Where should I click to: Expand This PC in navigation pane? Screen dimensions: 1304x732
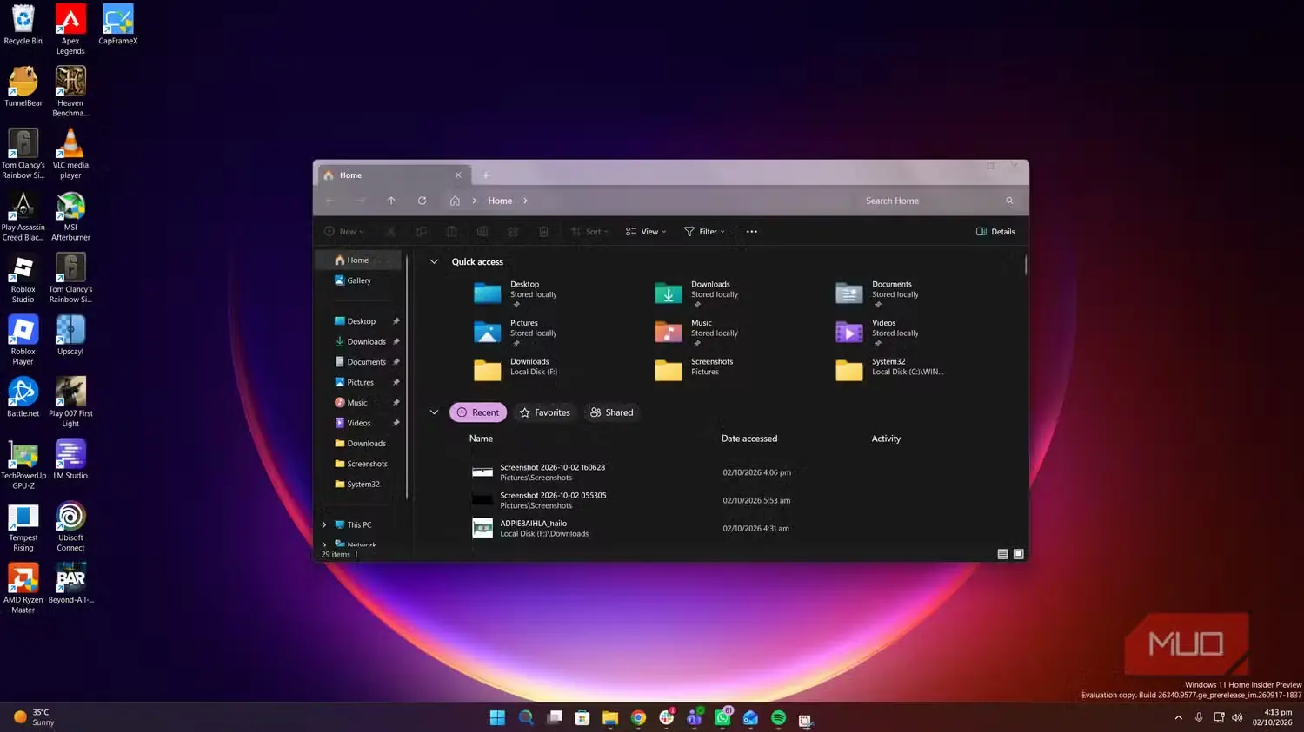[x=324, y=525]
